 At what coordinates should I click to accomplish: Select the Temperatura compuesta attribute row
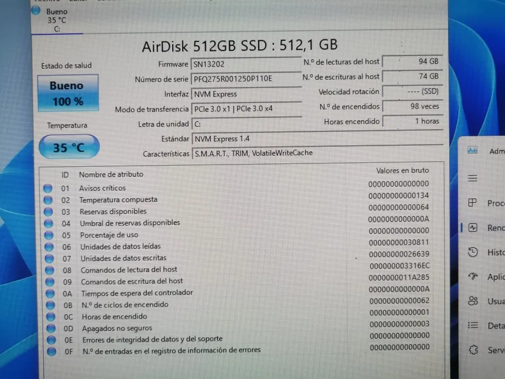(x=118, y=199)
